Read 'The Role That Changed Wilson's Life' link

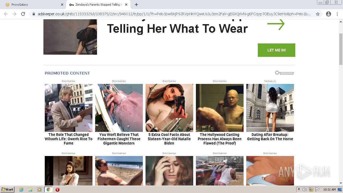click(69, 139)
